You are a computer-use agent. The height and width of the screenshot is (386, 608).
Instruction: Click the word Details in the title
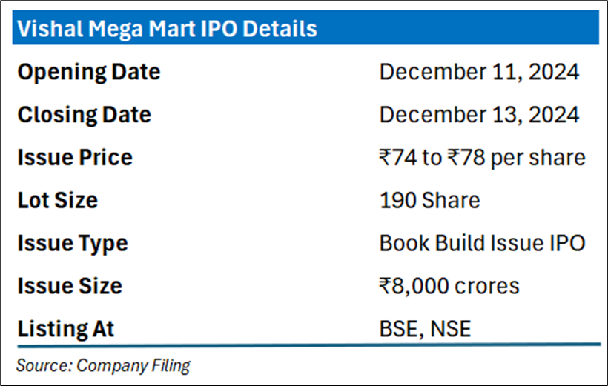[280, 29]
